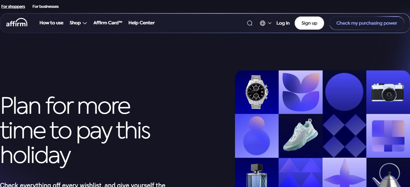Image resolution: width=410 pixels, height=187 pixels.
Task: Click the blue diamond pattern tile
Action: tap(344, 136)
